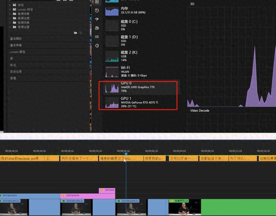Select the DSCF3633.MOV clip on timeline
This screenshot has width=276, height=216.
coord(29,196)
